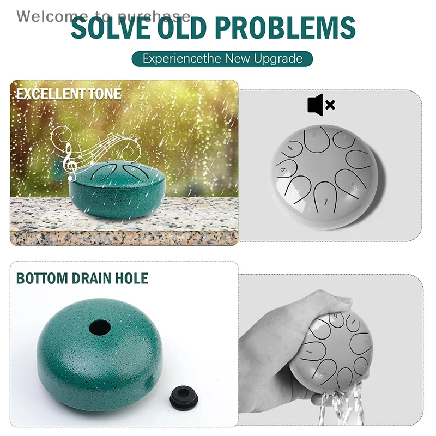
Task: Click the Welcome to purchase watermark
Action: (x=104, y=16)
